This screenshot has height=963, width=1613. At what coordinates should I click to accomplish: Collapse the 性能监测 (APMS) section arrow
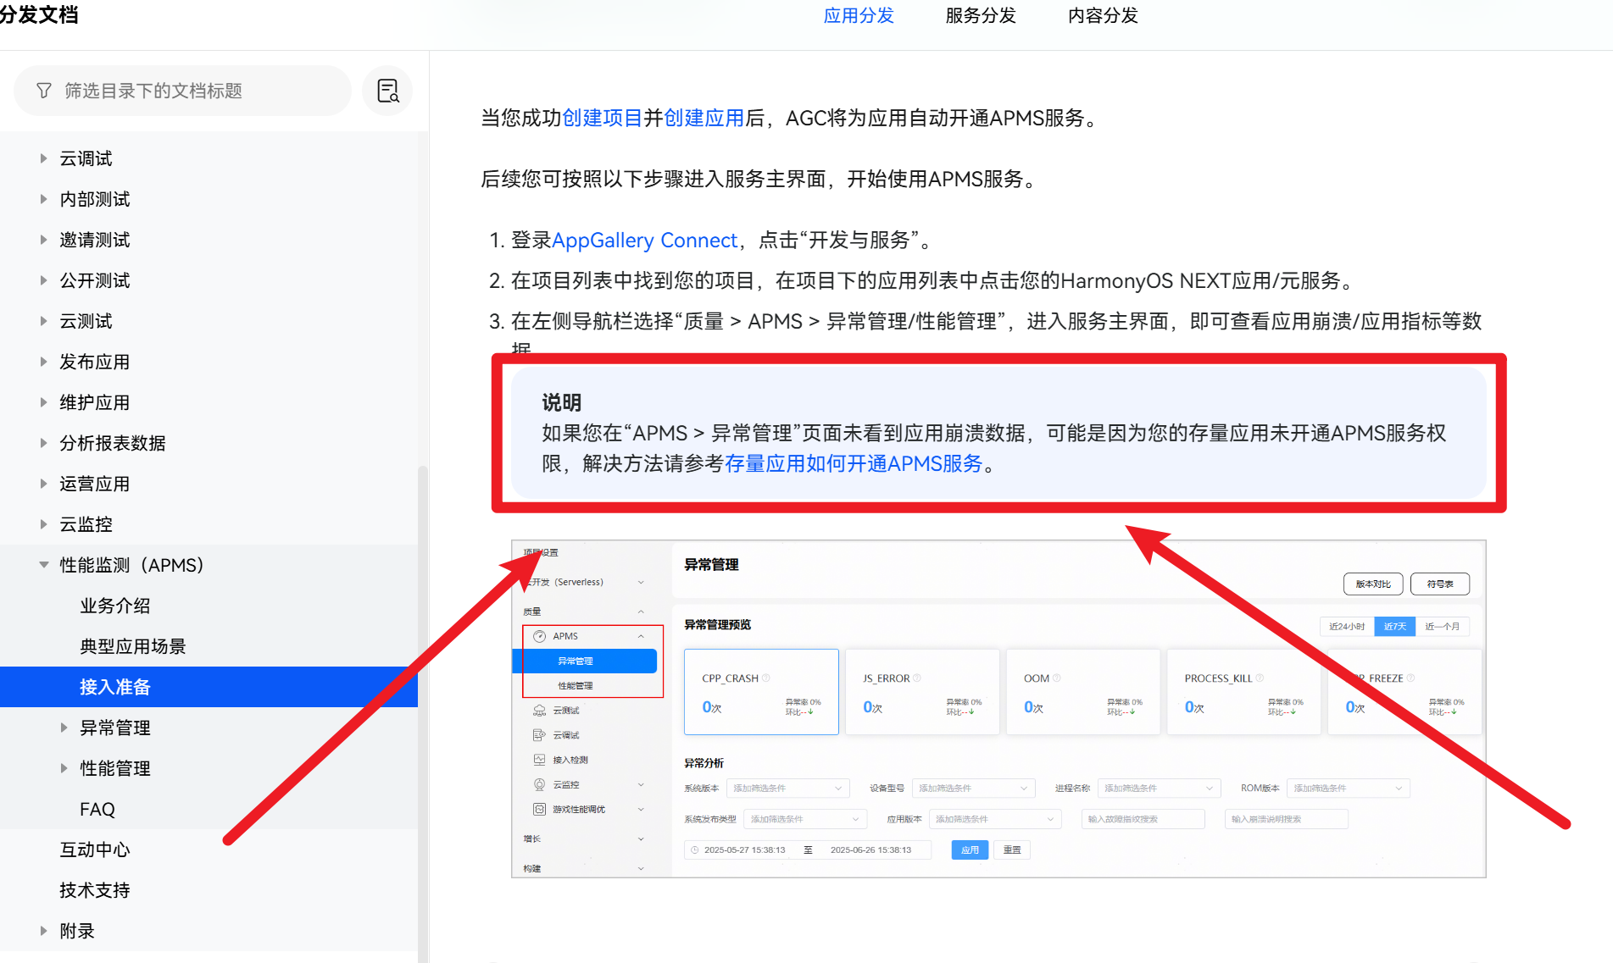click(x=43, y=565)
